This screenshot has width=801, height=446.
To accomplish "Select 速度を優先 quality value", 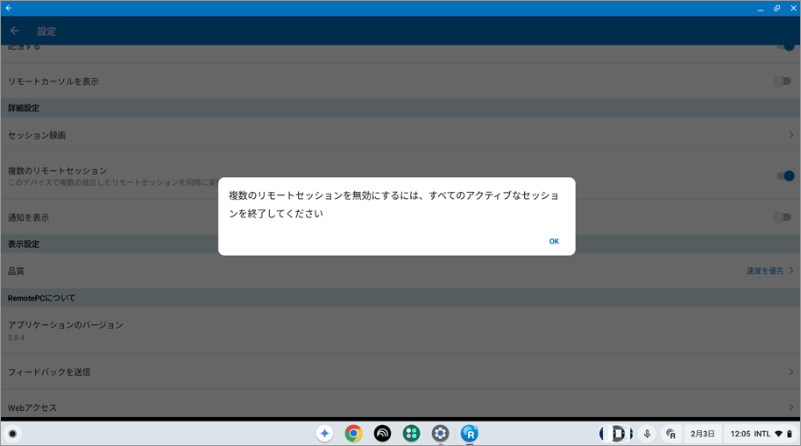I will tap(765, 271).
